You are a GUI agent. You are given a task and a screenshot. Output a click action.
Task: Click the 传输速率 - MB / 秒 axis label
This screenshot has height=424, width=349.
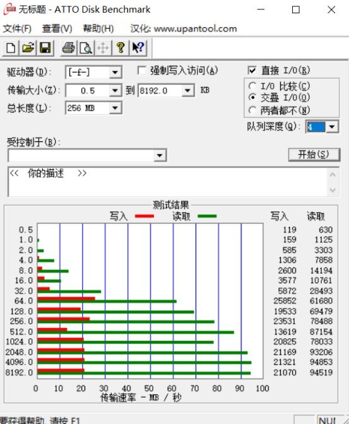click(141, 397)
